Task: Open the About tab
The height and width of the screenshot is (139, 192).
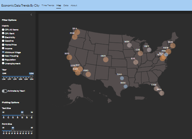Action: [x=74, y=5]
